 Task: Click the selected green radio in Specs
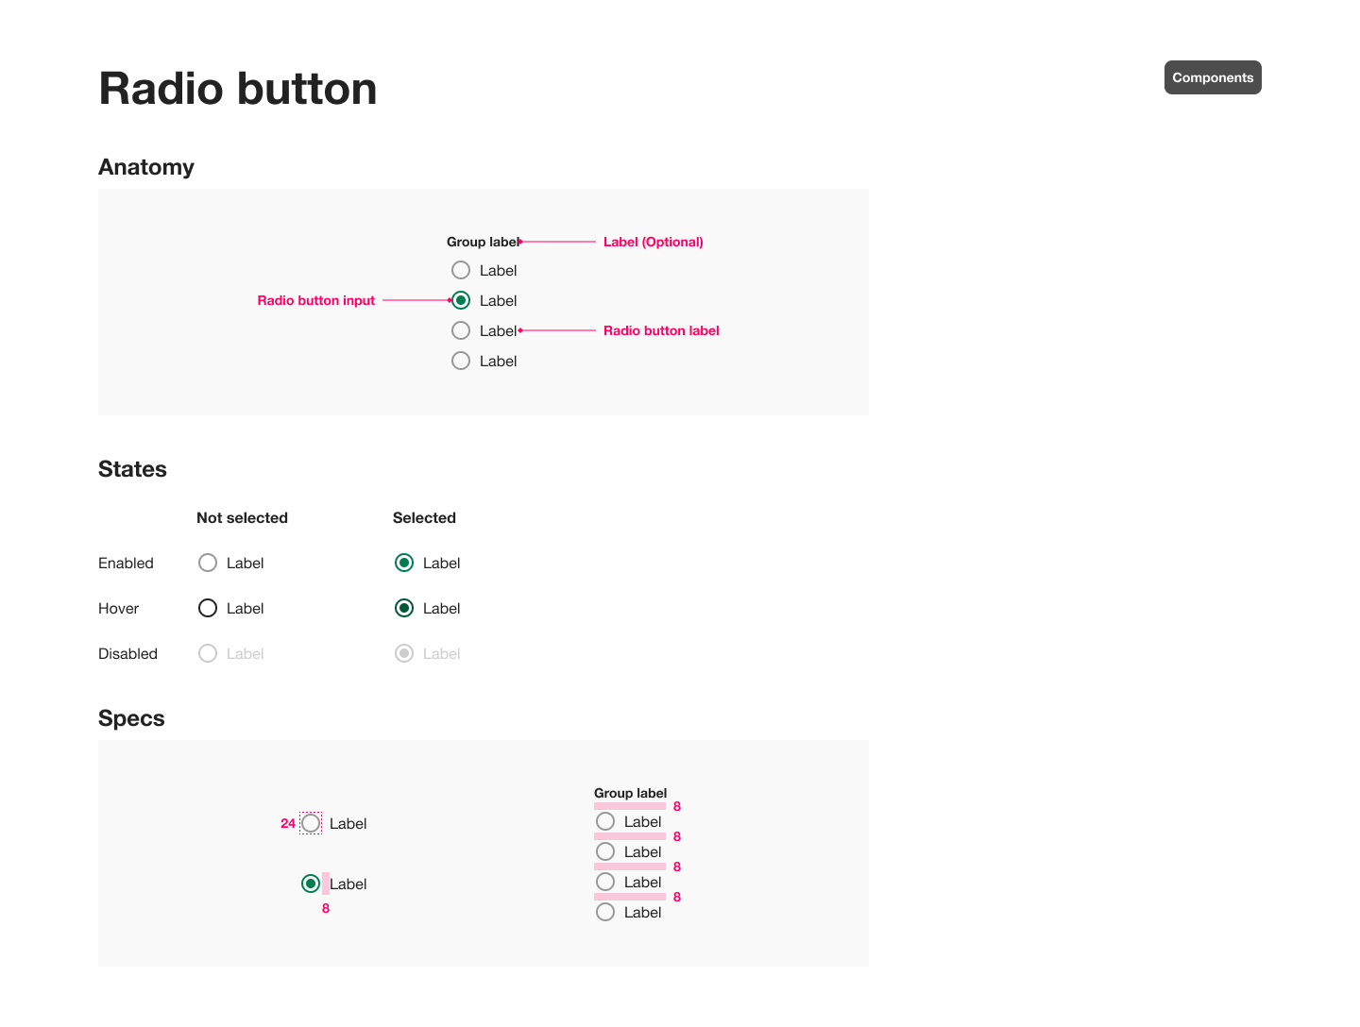click(311, 884)
